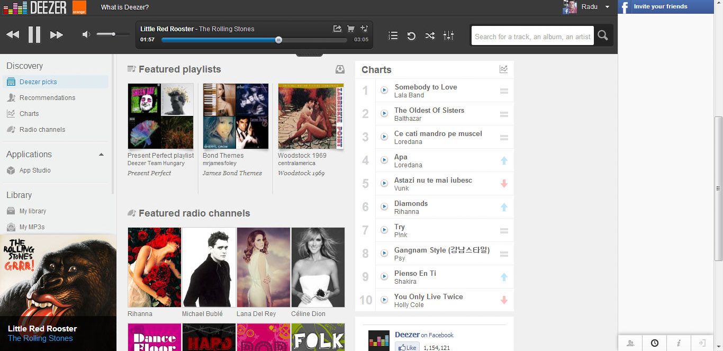Collapse the Applications section

tap(101, 155)
